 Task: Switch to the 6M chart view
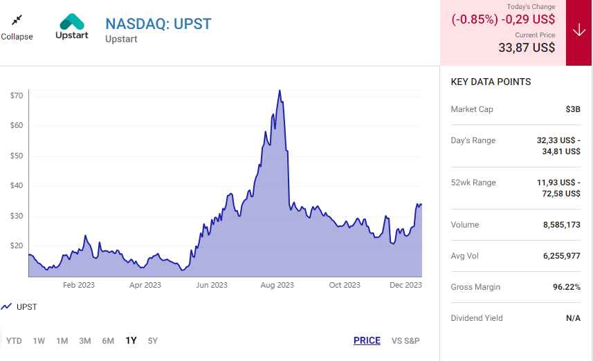pyautogui.click(x=108, y=340)
